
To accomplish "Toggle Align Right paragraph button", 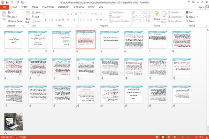I will [87, 20].
